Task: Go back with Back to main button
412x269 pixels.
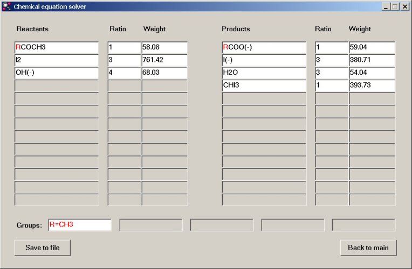Action: pyautogui.click(x=368, y=248)
